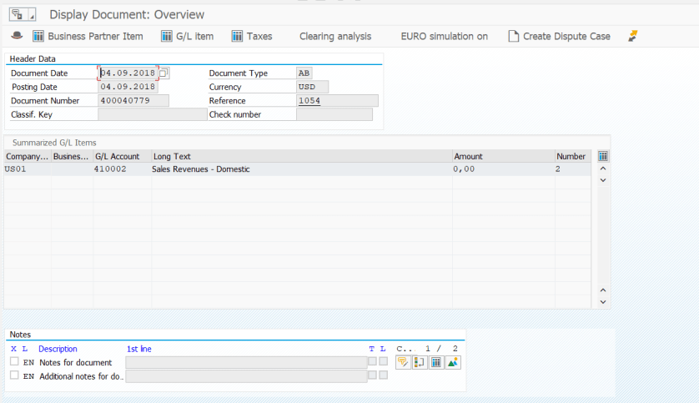Click the Taxes toolbar button

tap(252, 36)
